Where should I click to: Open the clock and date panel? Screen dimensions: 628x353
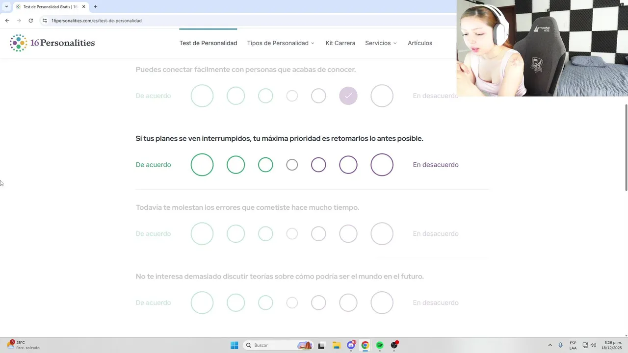click(611, 345)
